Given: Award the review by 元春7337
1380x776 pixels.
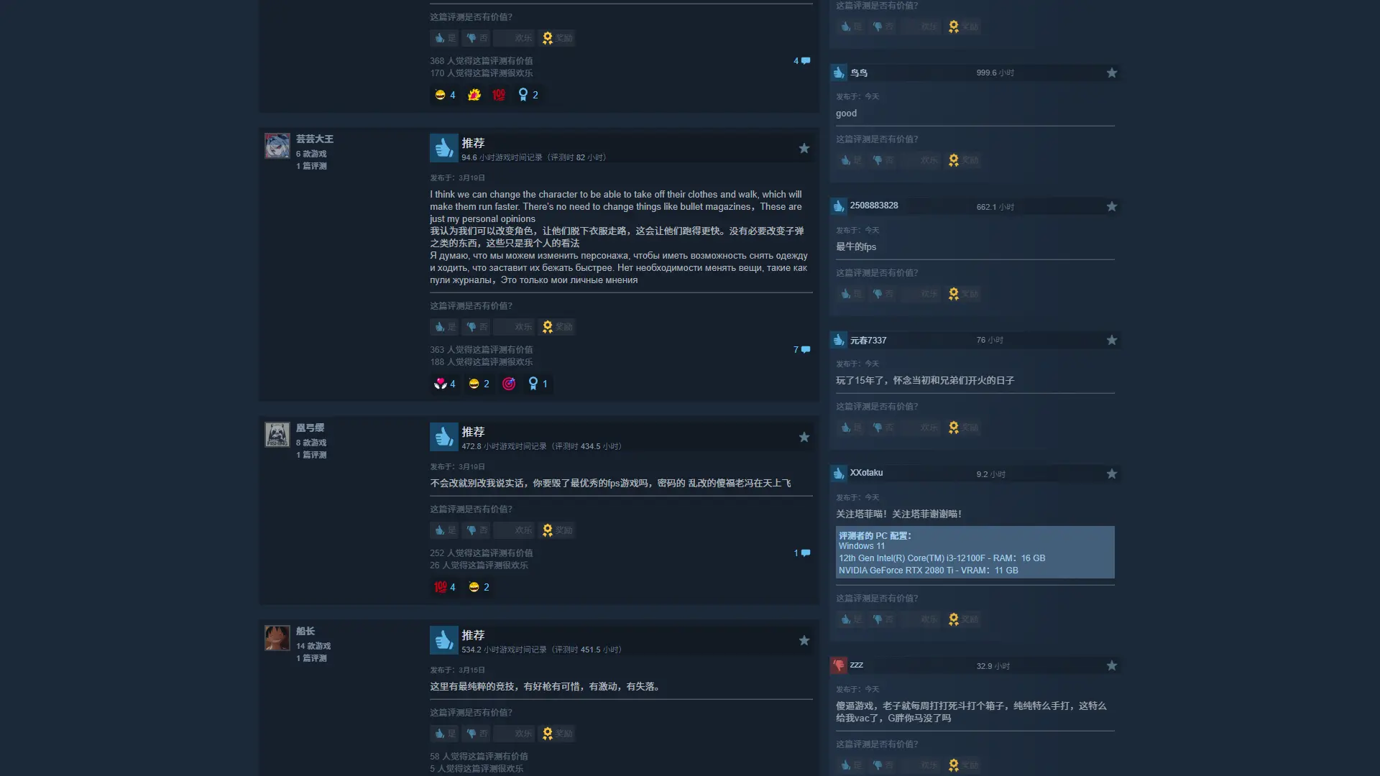Looking at the screenshot, I should (x=963, y=428).
